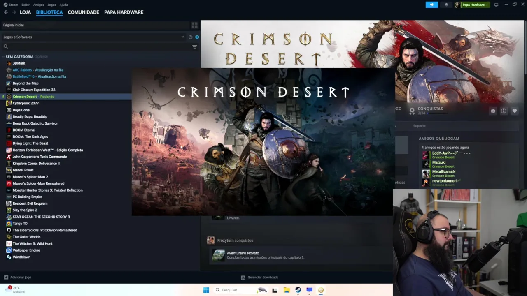The width and height of the screenshot is (527, 296).
Task: Switch library to grid collections view
Action: (194, 25)
